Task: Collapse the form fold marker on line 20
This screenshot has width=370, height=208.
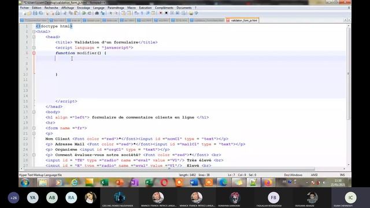Action: point(34,128)
